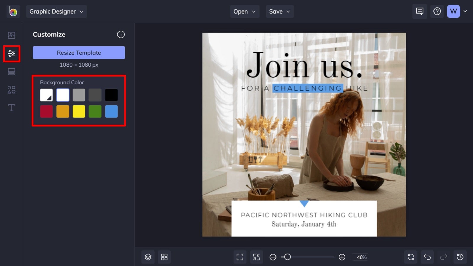Open the Layers panel
Viewport: 473px width, 266px height.
[148, 257]
